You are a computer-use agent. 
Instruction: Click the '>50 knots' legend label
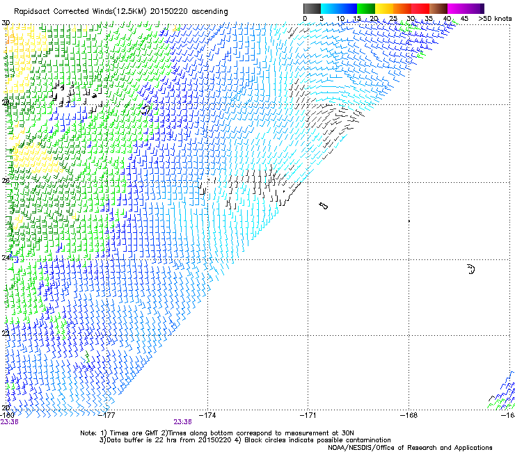coord(495,19)
